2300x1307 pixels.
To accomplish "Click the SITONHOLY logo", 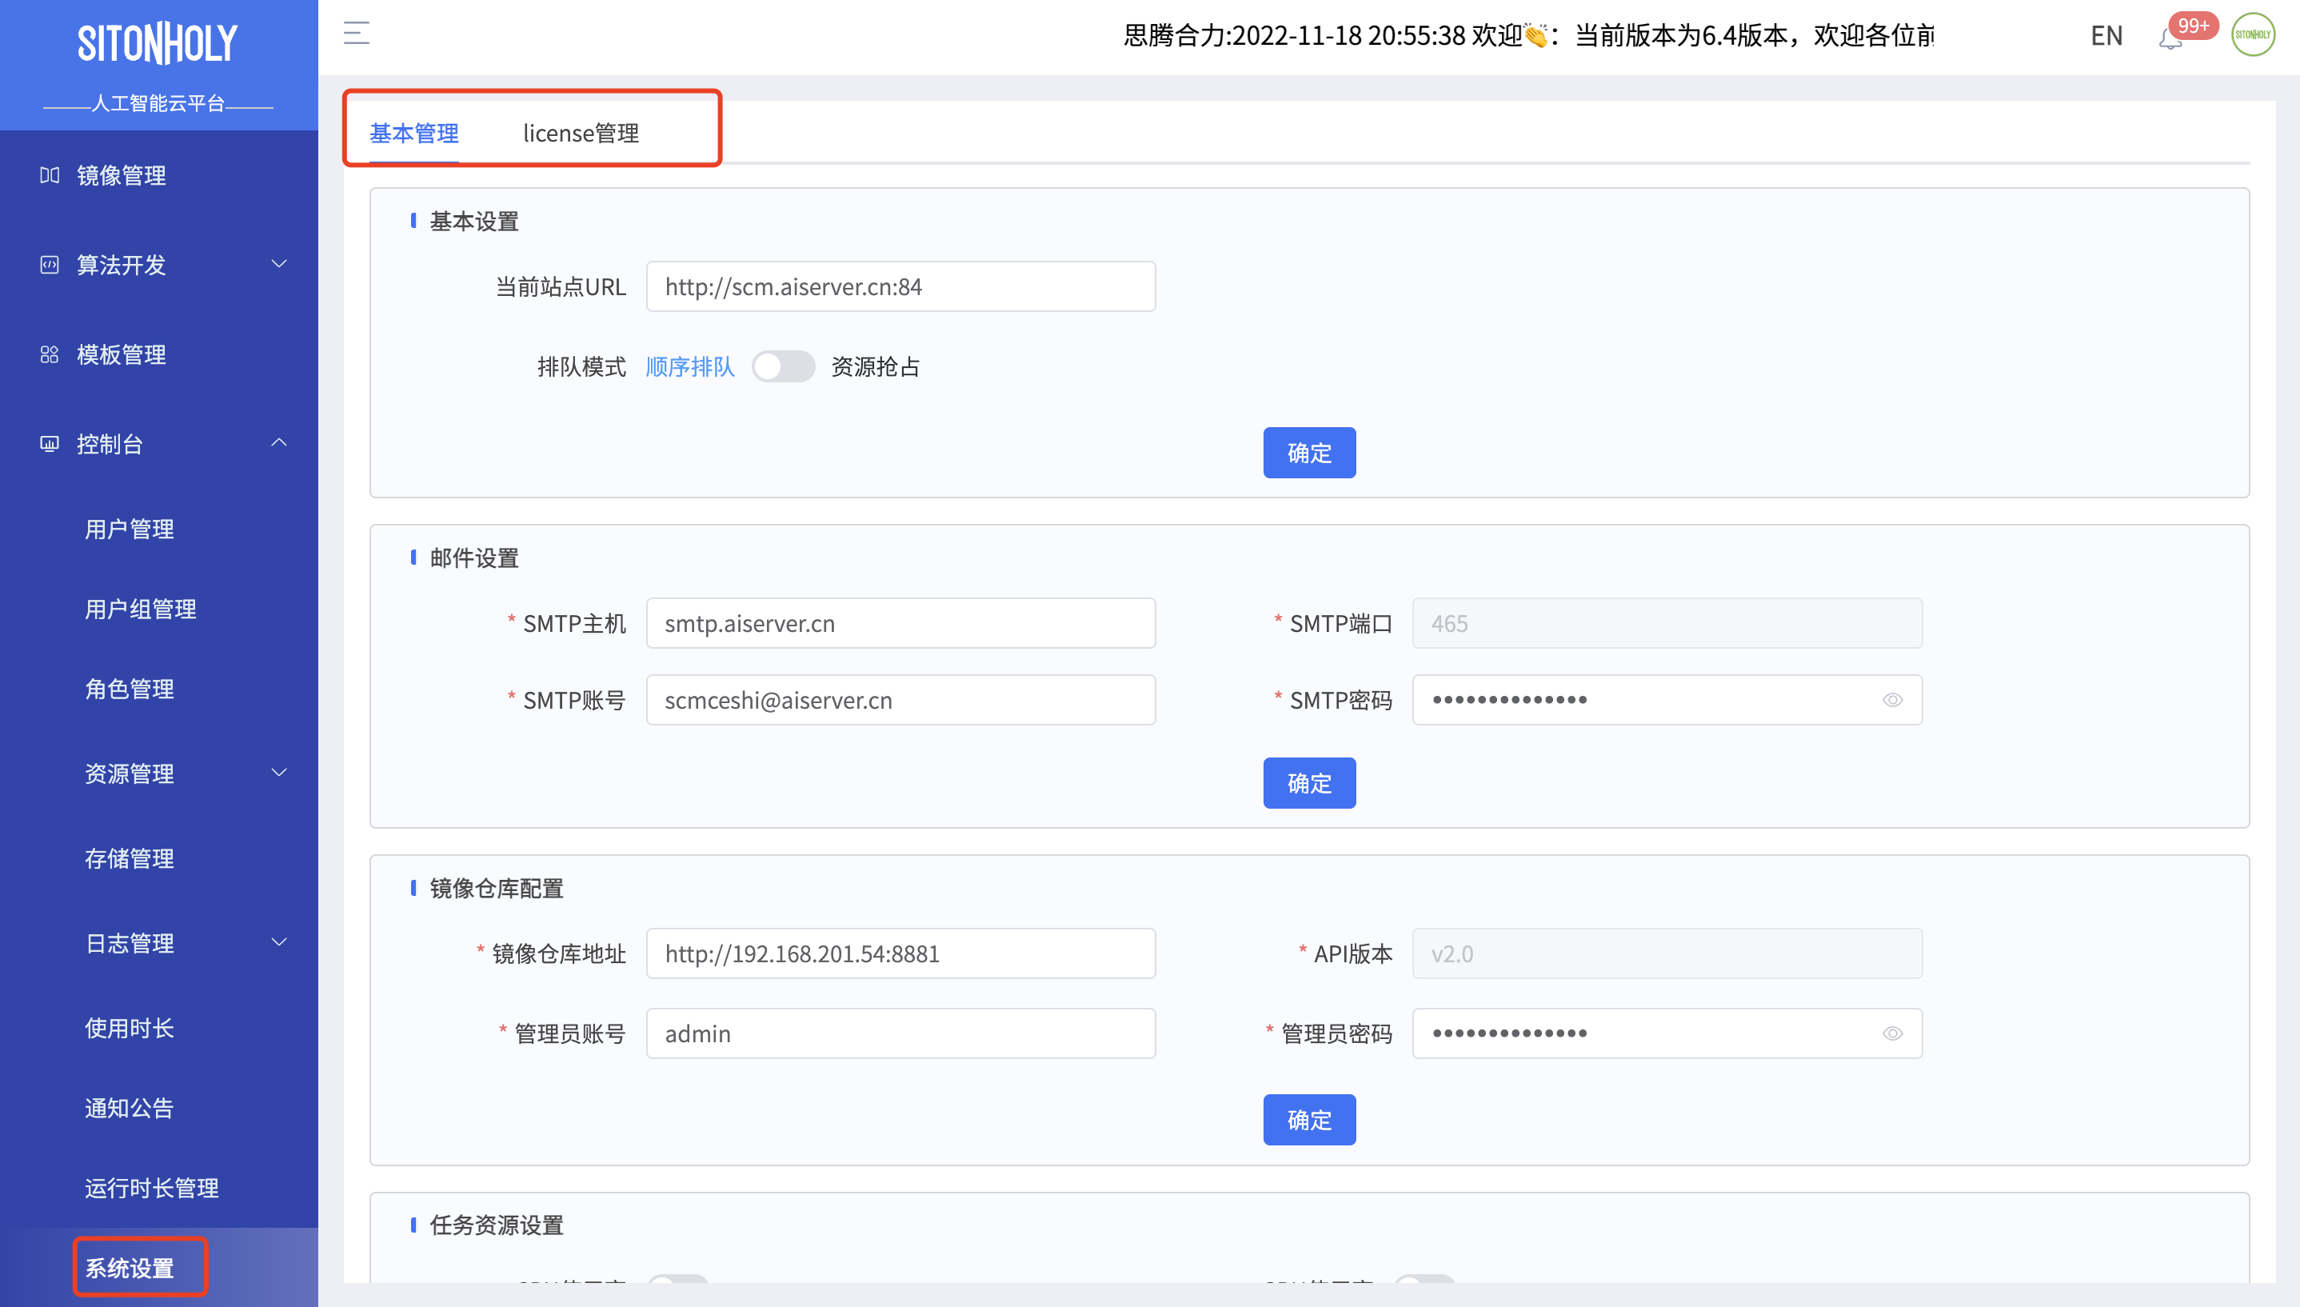I will [x=158, y=43].
